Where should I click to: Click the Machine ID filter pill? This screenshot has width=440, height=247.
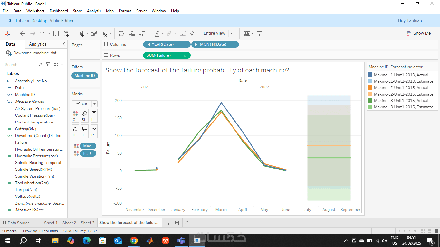(85, 76)
